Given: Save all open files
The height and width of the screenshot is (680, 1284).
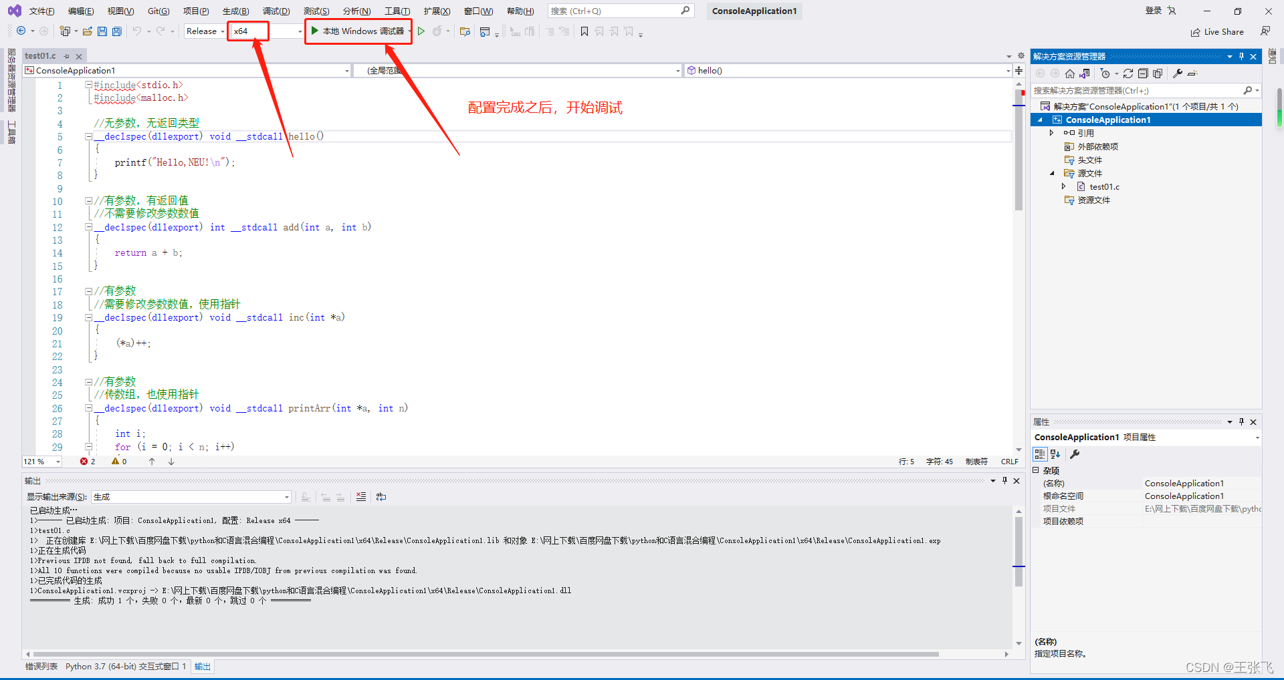Looking at the screenshot, I should [116, 31].
